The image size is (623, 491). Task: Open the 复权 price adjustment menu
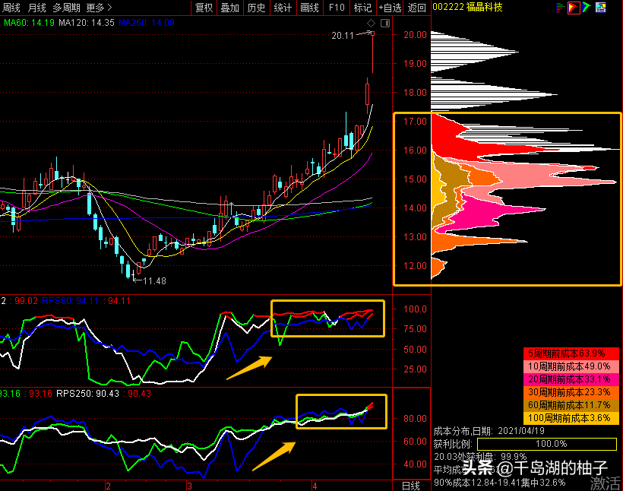(x=204, y=8)
